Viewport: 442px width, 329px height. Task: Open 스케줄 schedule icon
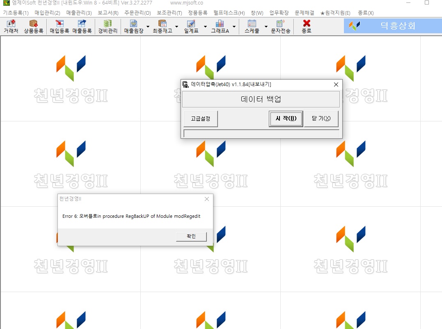[x=252, y=27]
